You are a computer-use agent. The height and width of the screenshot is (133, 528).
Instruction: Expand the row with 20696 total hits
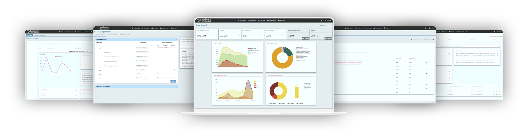pos(427,66)
